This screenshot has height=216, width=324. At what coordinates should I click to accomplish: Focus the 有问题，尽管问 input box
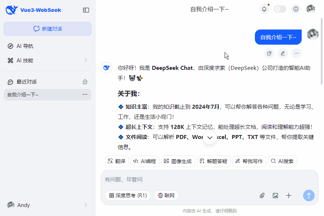(210, 179)
